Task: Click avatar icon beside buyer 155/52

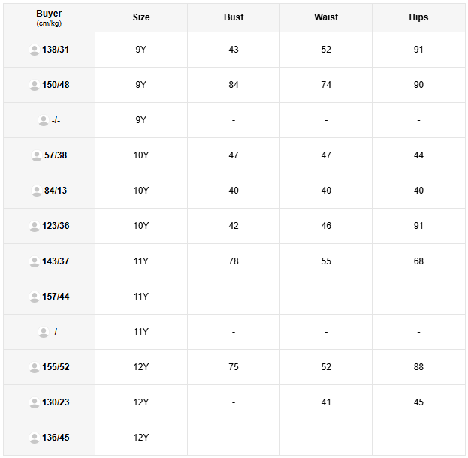Action: 35,367
